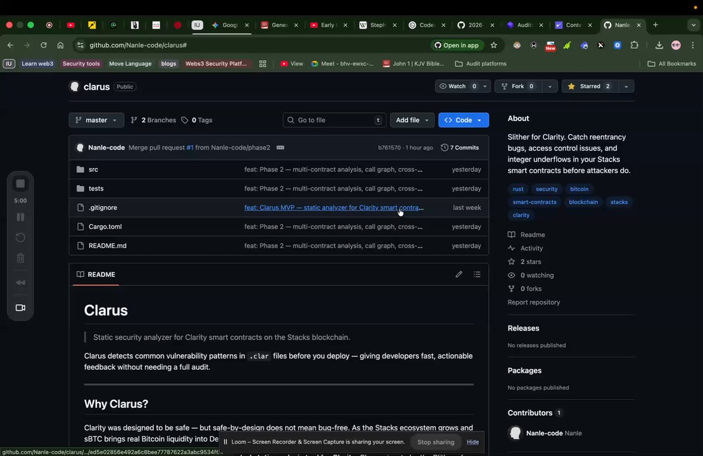The image size is (703, 456).
Task: Click Stop sharing in Loom banner
Action: coord(436,442)
